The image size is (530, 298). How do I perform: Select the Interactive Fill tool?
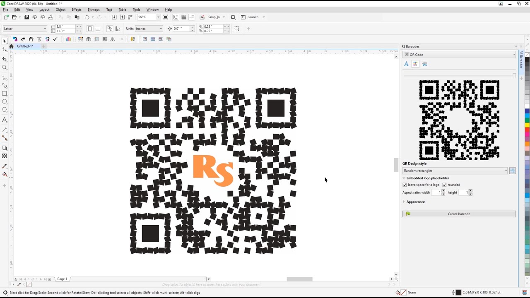5,174
